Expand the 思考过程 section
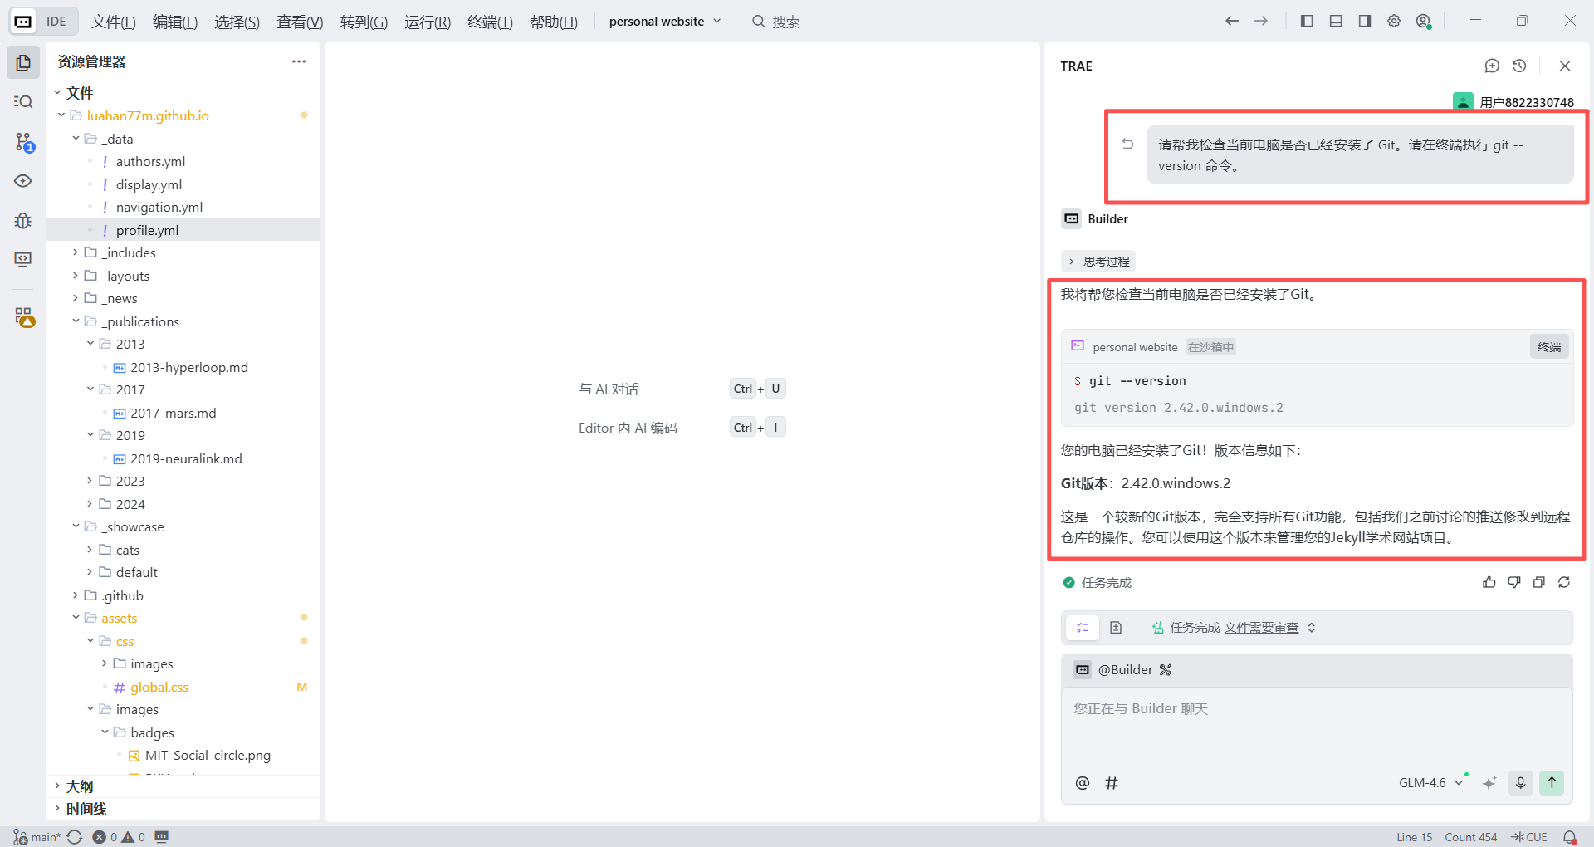 (1098, 262)
